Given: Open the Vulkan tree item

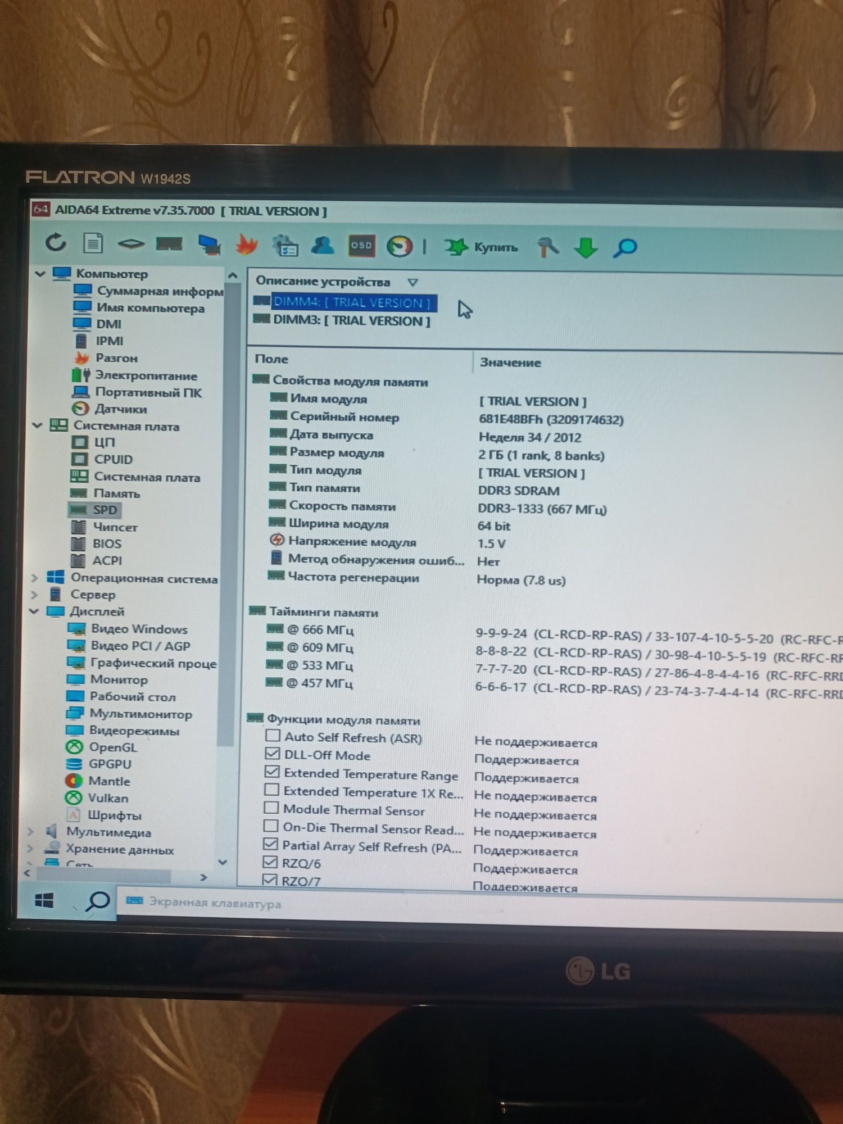Looking at the screenshot, I should coord(97,797).
